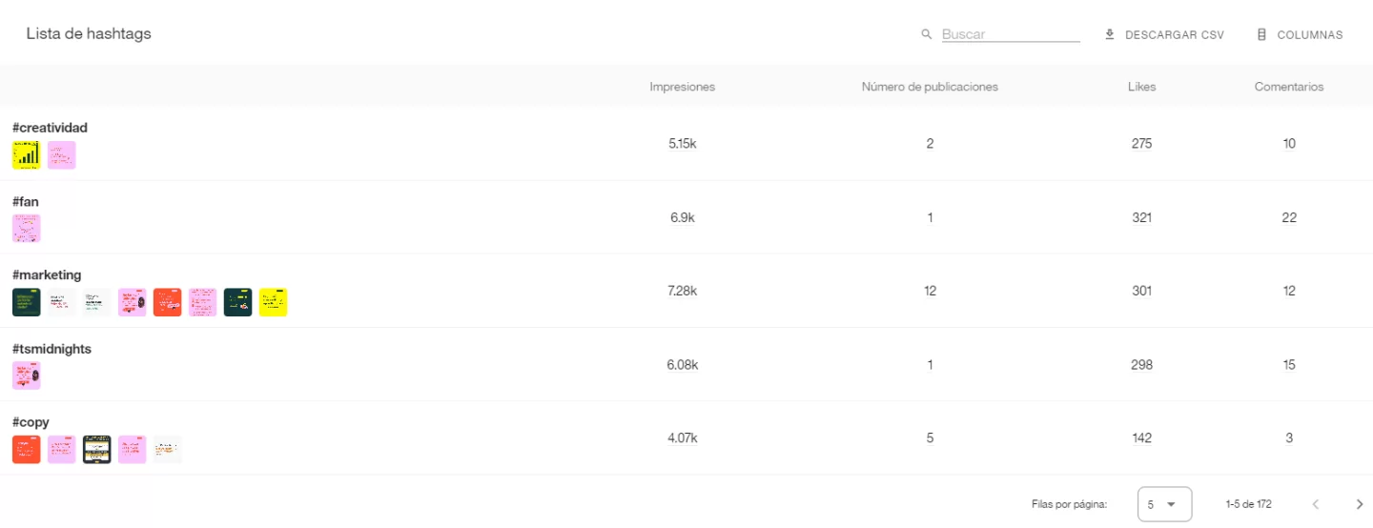Go to the previous page arrow
The image size is (1373, 528).
point(1316,504)
